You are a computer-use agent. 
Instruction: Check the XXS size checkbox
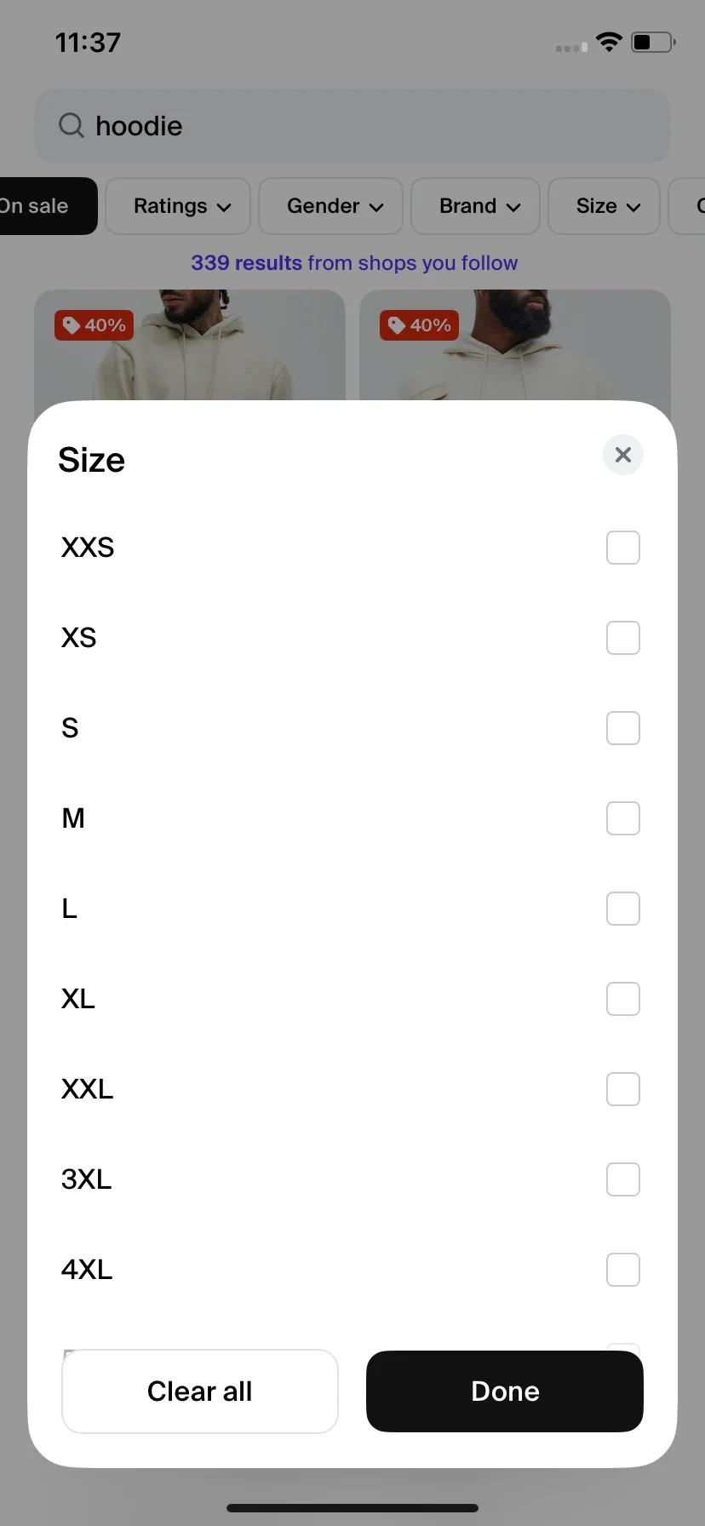click(622, 548)
